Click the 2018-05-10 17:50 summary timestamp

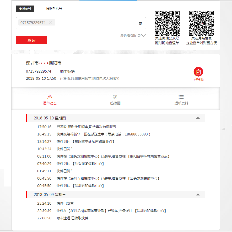[x=41, y=78]
